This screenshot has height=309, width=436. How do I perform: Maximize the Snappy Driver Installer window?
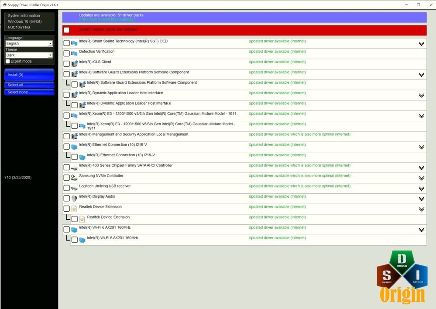(x=419, y=5)
